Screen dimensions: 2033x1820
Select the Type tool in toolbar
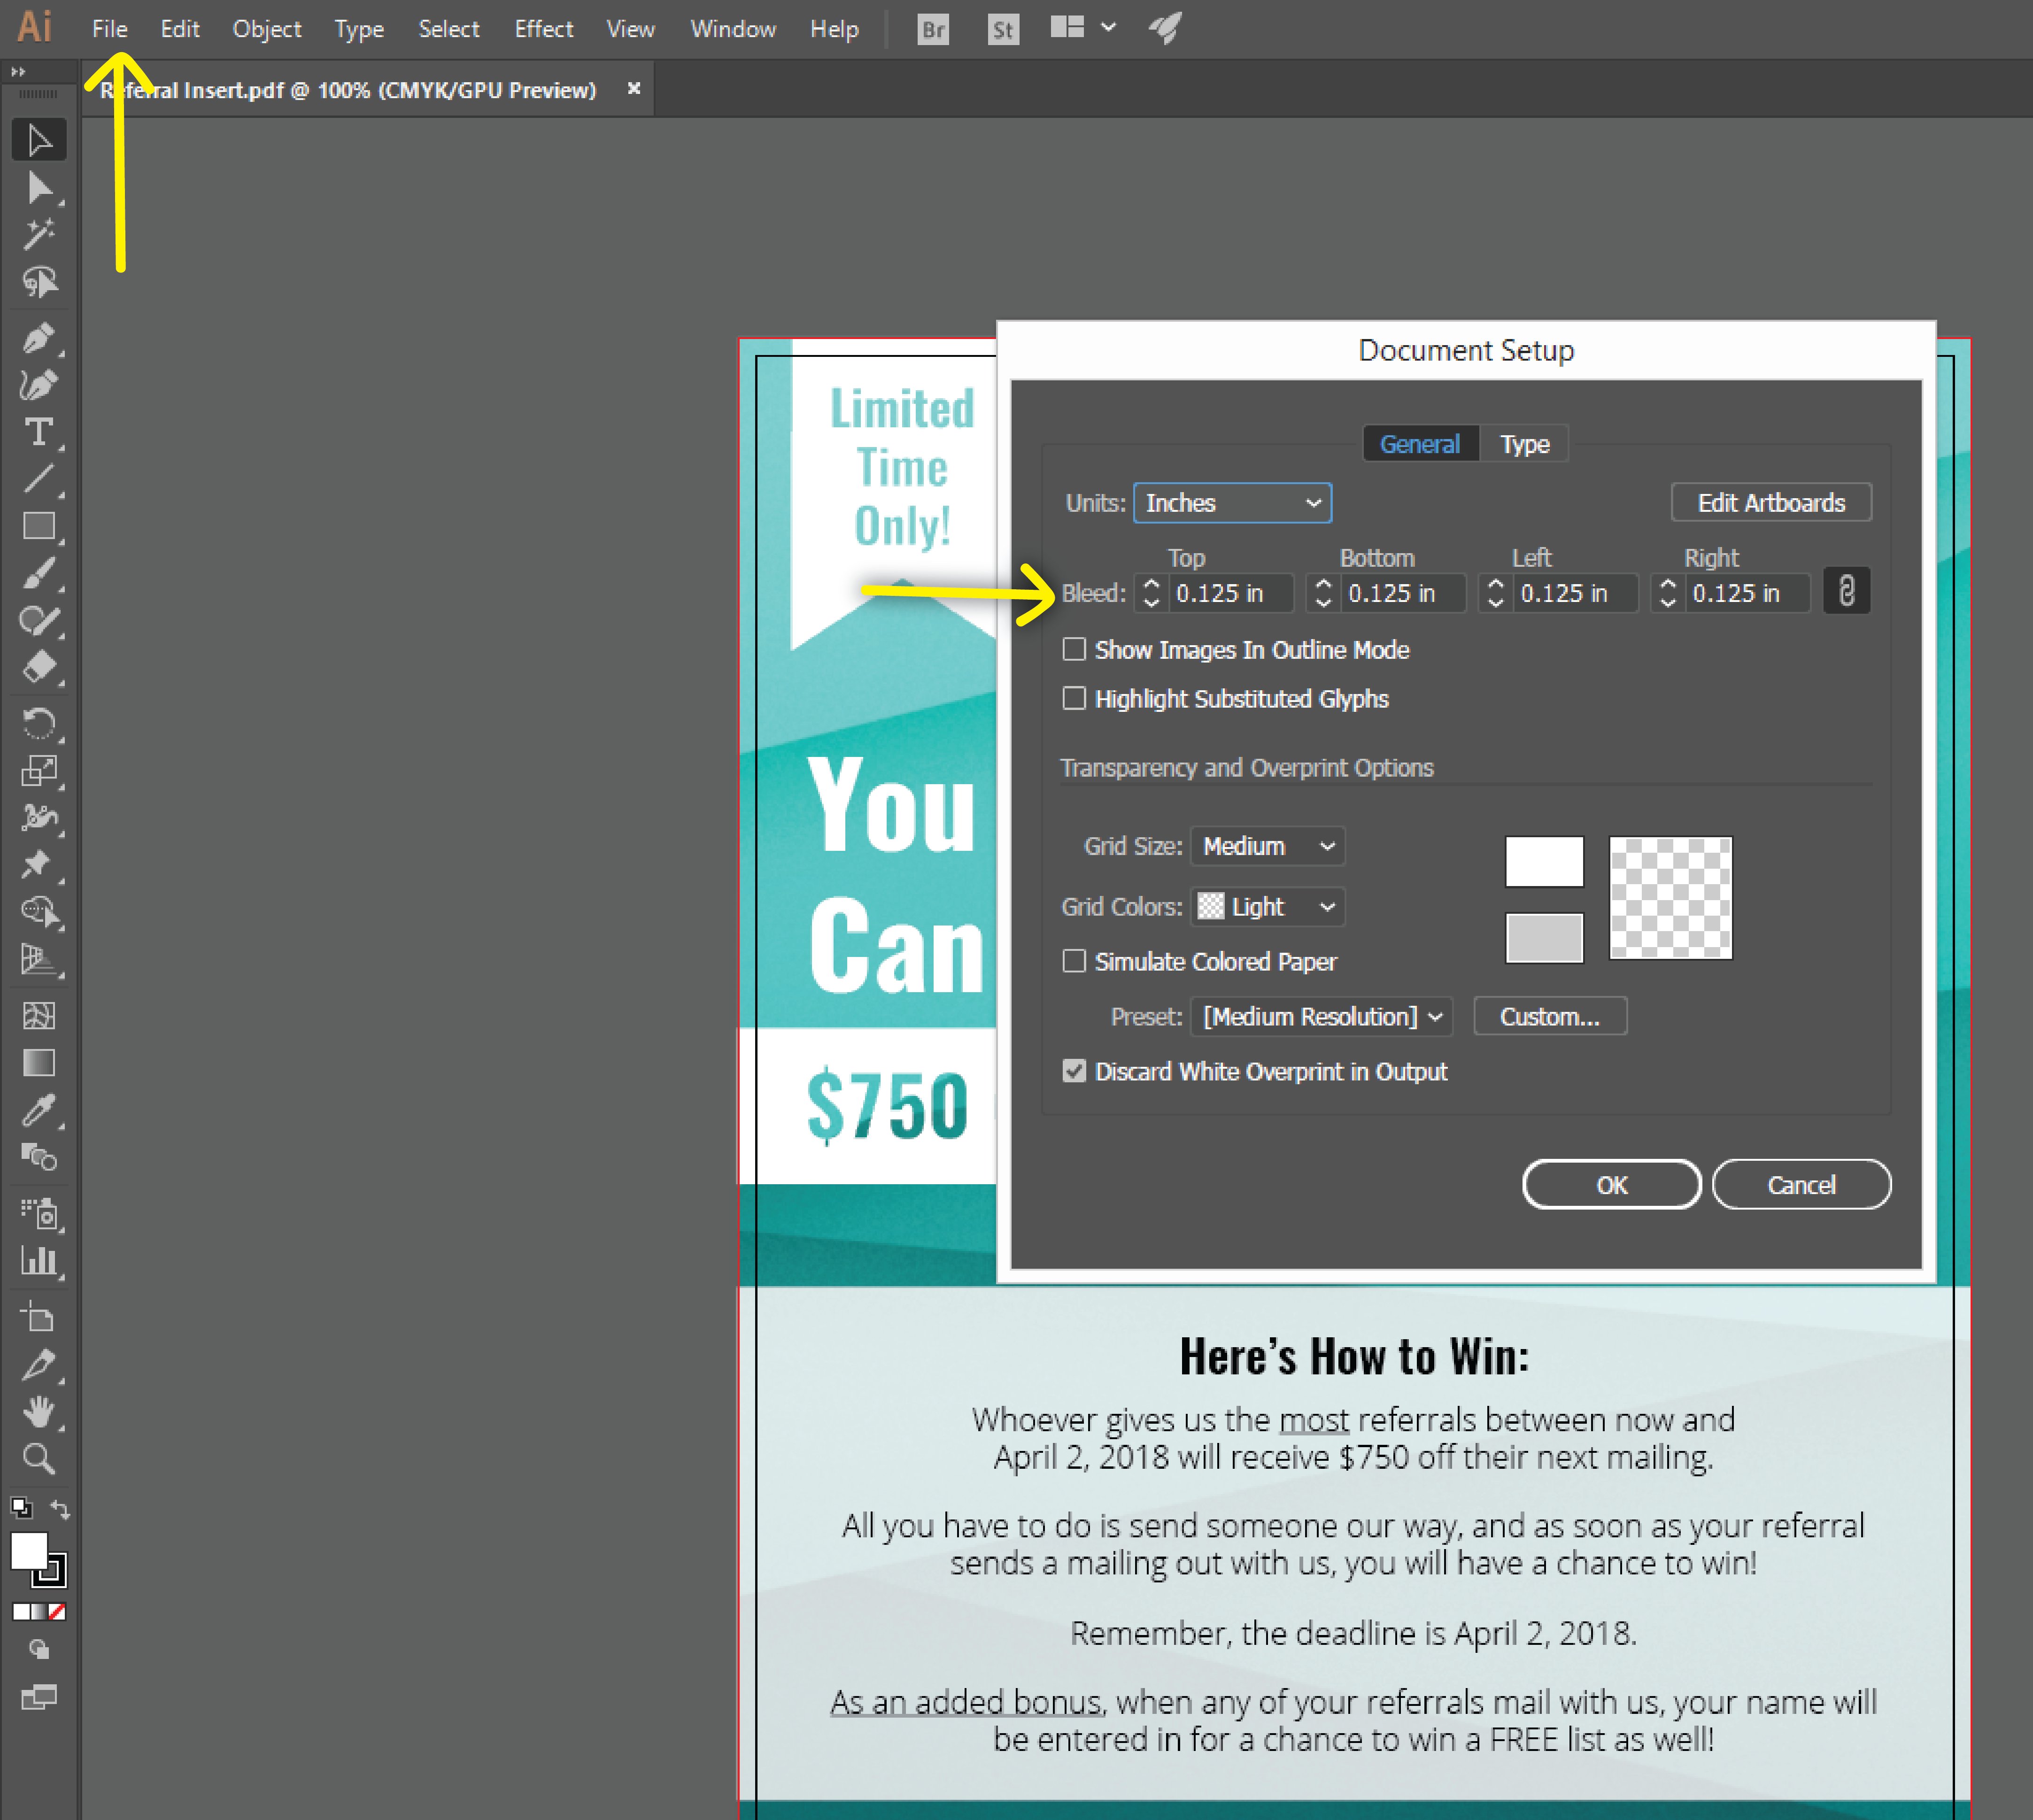(x=38, y=433)
